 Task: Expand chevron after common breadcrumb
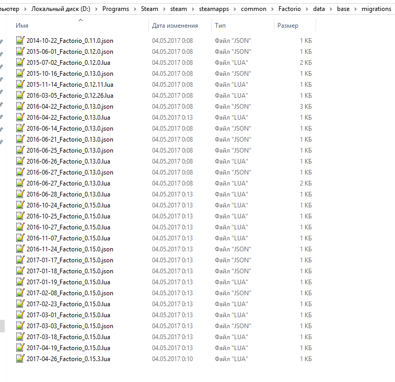[x=272, y=9]
